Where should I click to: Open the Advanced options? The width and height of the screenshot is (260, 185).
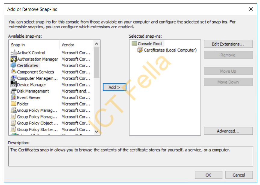(228, 131)
